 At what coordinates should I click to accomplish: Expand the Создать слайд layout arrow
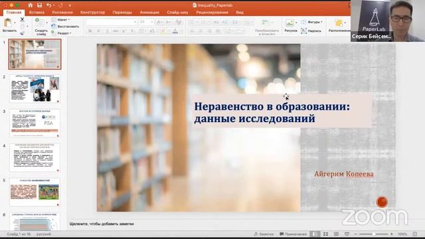click(x=46, y=23)
